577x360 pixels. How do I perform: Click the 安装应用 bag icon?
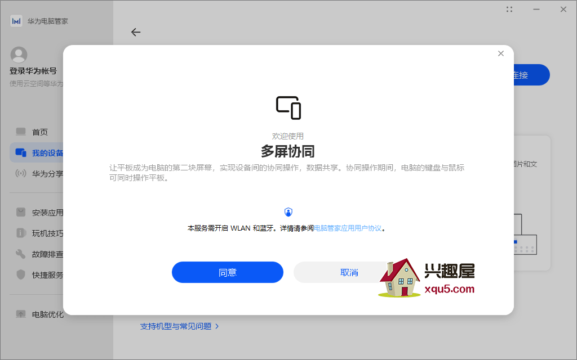pos(21,212)
